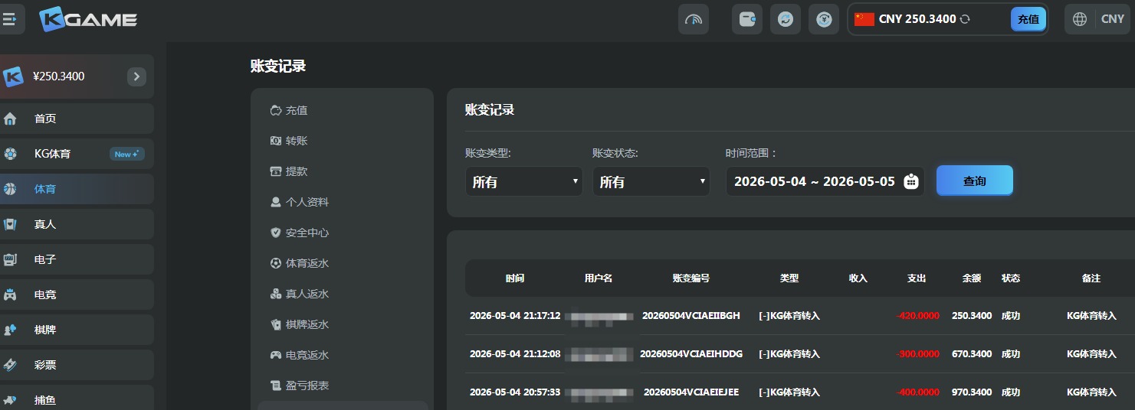Viewport: 1135px width, 410px height.
Task: Click the 时间 column header
Action: click(x=515, y=278)
